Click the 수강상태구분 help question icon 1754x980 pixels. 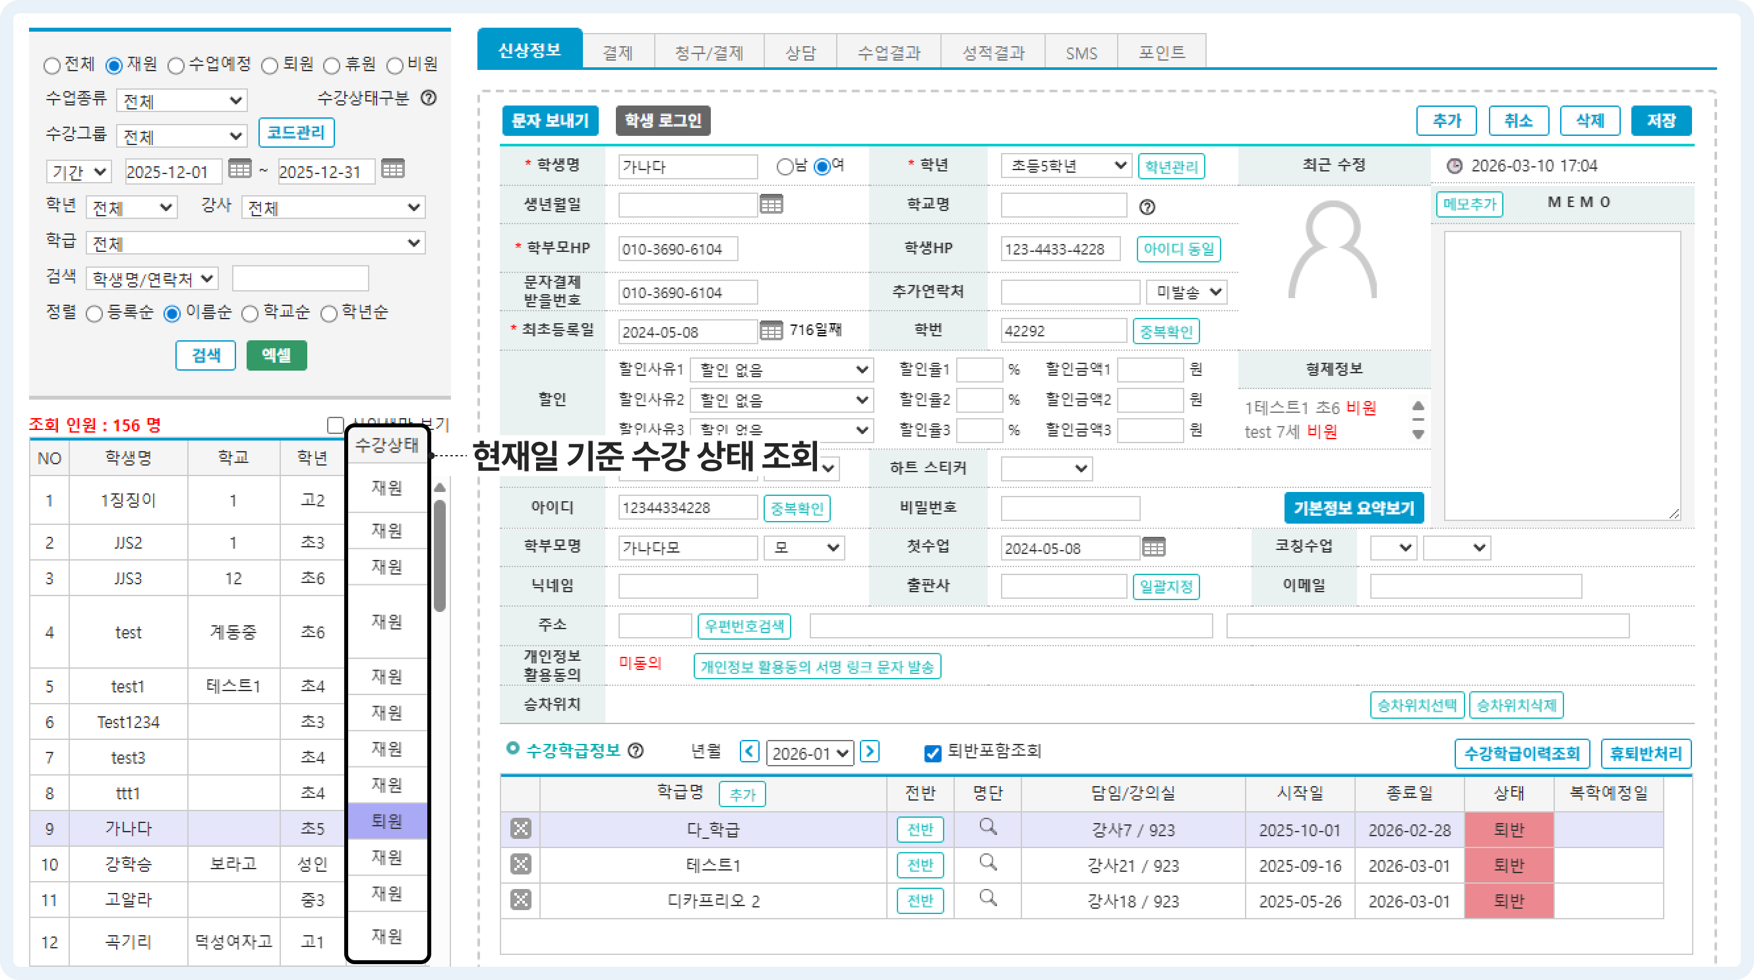coord(429,98)
